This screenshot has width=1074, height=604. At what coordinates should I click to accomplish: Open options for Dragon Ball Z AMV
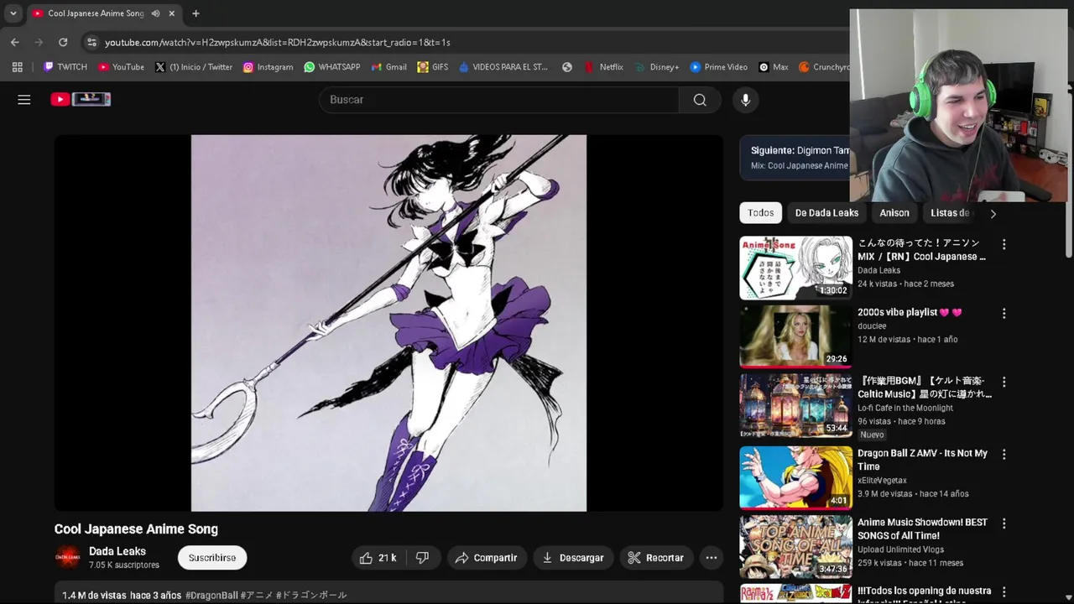point(1004,454)
